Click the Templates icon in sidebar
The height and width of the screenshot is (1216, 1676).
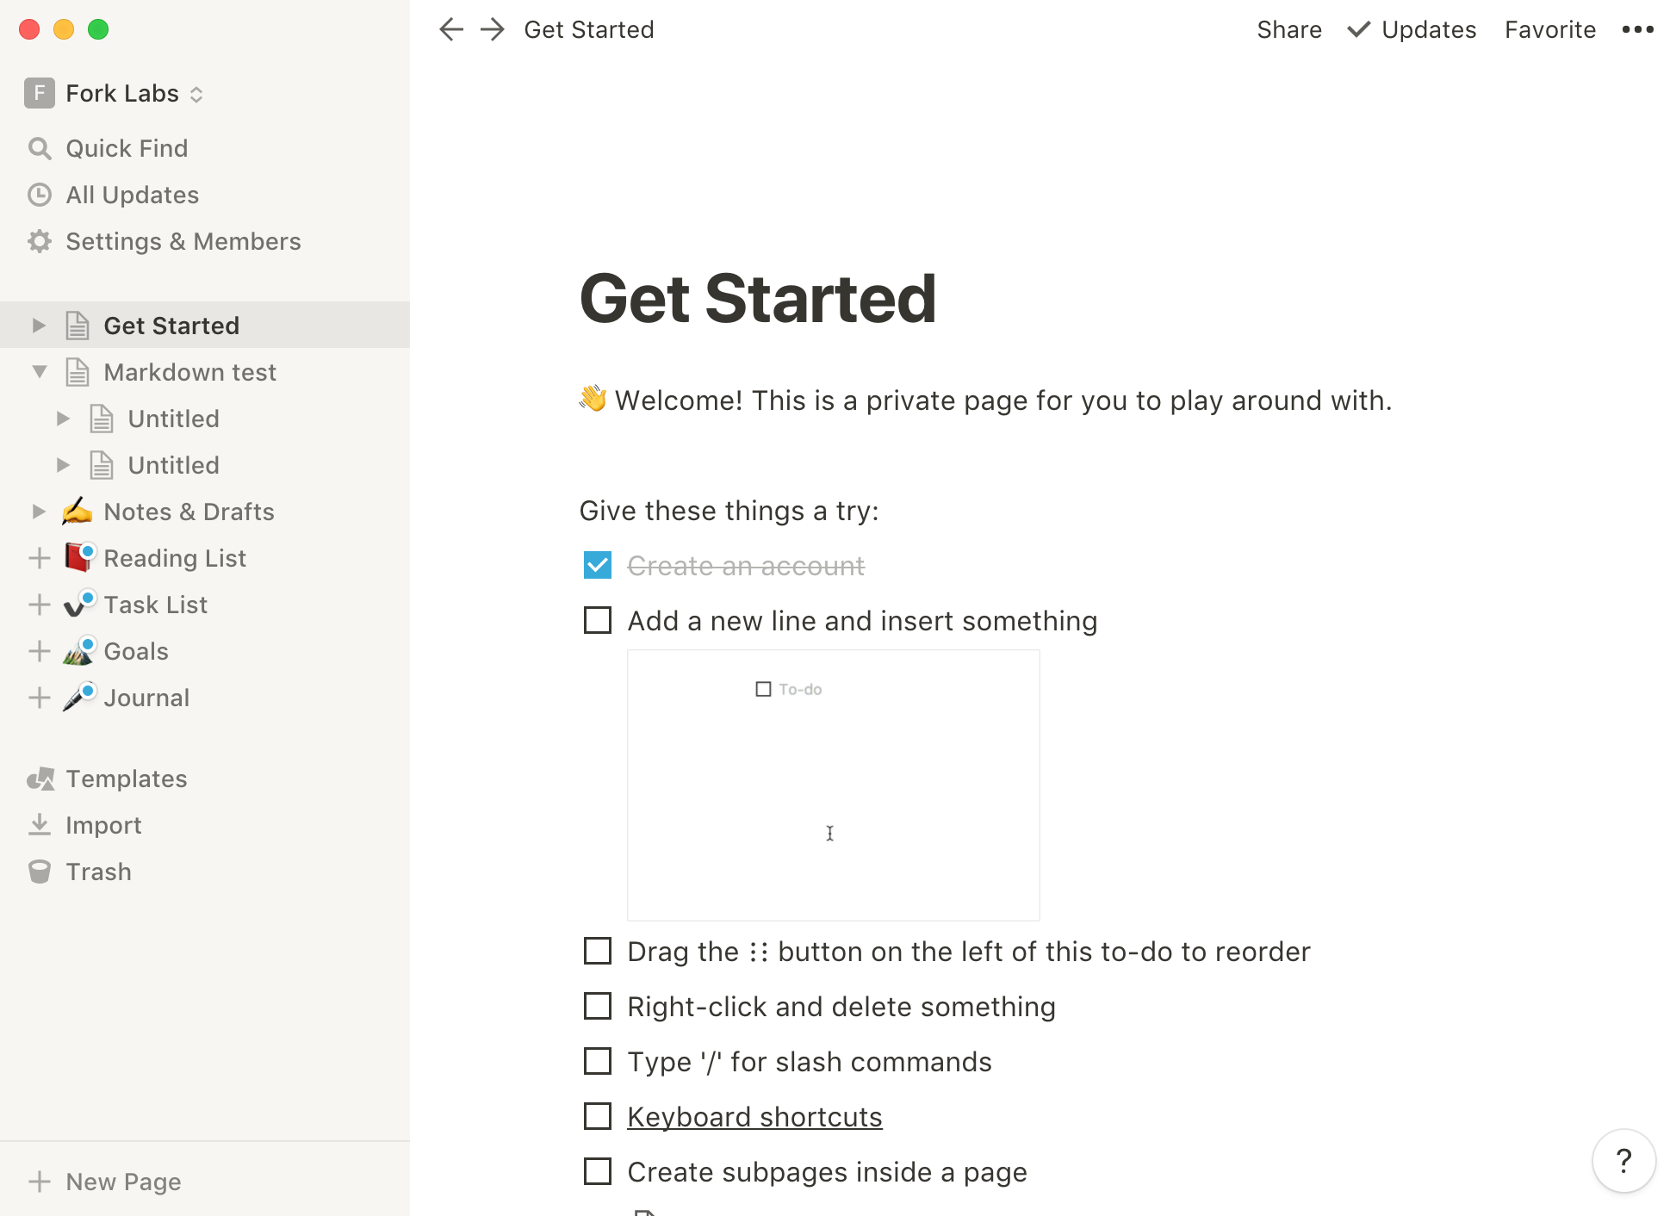[x=43, y=778]
